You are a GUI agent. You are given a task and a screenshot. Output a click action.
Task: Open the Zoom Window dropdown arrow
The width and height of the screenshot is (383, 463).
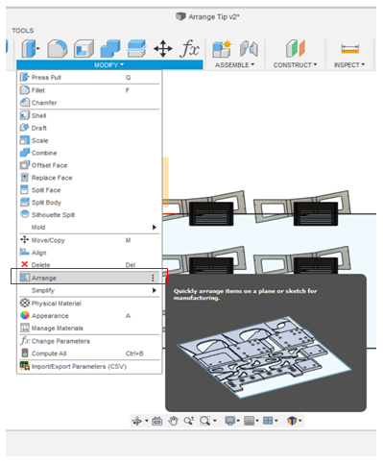[x=215, y=421]
